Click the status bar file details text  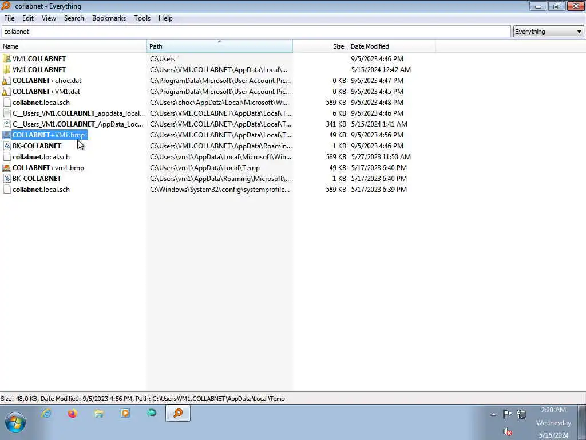click(142, 399)
